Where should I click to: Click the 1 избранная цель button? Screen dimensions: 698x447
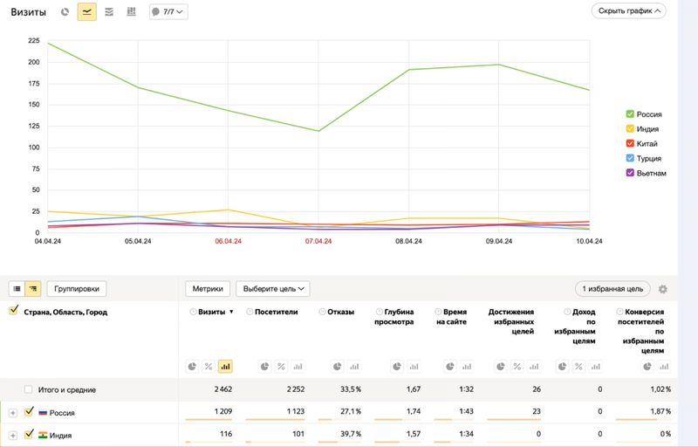[x=612, y=289]
